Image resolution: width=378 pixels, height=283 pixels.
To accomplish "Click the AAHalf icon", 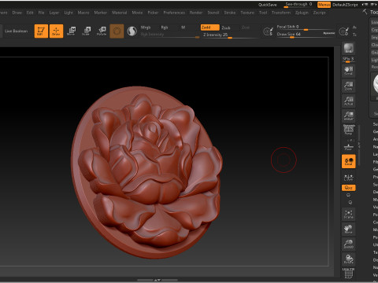I will click(x=349, y=116).
